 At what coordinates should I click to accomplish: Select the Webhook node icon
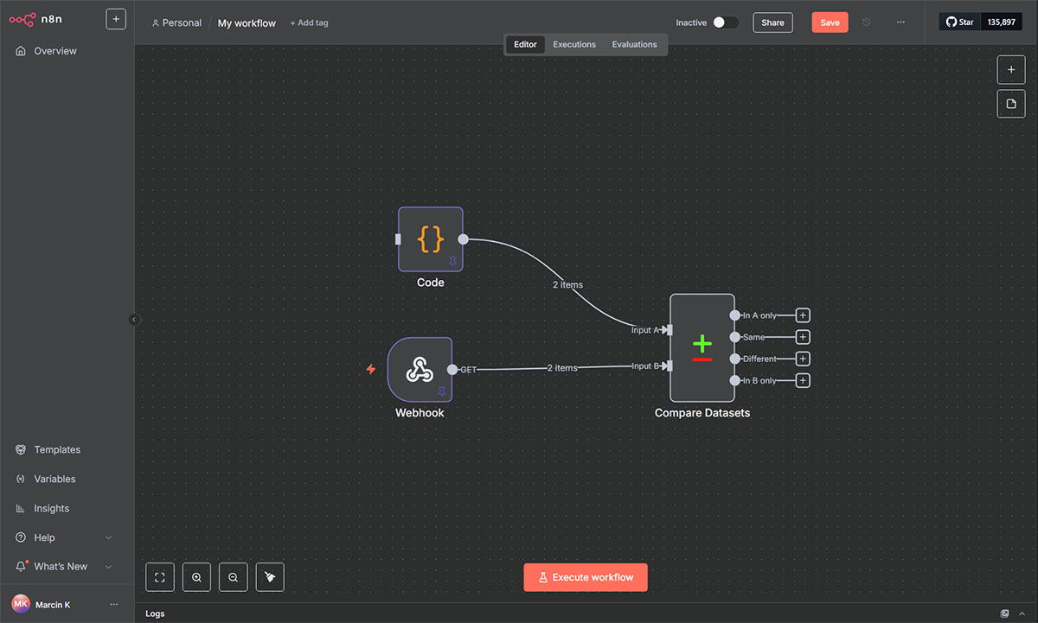(420, 369)
